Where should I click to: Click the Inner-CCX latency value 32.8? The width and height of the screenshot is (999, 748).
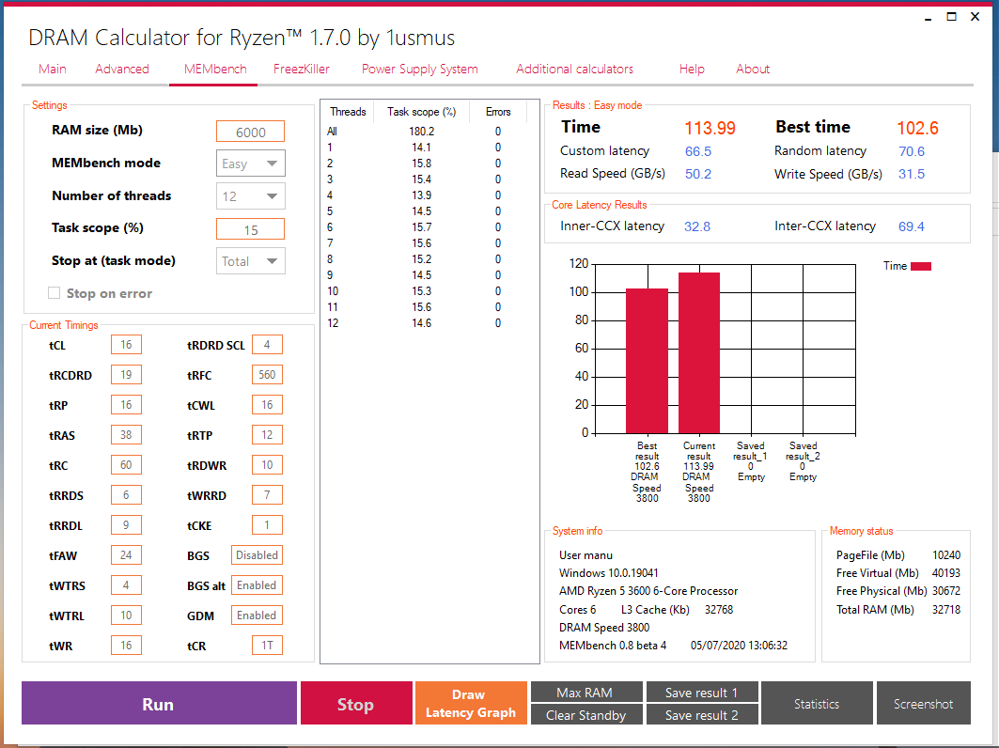[697, 226]
